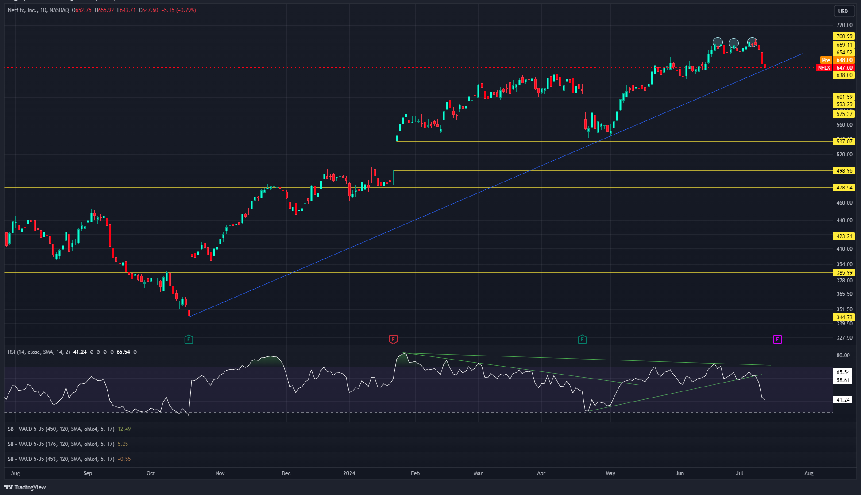Click the Feb label on the time axis
861x495 pixels.
tap(415, 473)
